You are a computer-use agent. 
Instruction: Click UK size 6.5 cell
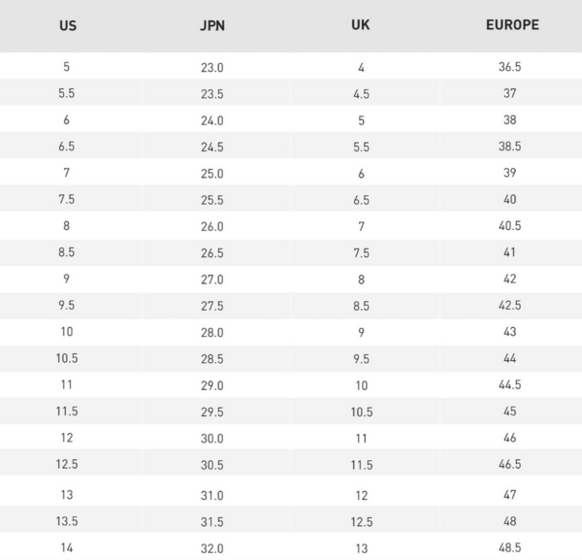click(360, 200)
